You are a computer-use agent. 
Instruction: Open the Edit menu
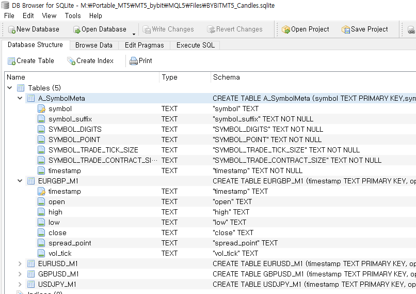tap(28, 16)
